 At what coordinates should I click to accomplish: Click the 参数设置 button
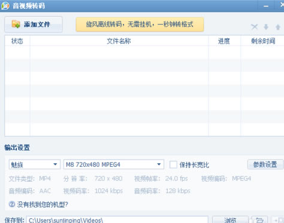[265, 164]
